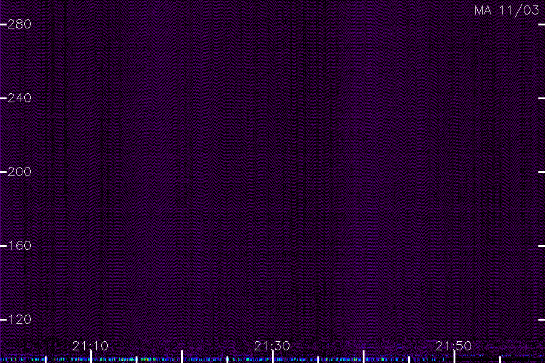Select the 21:10 time label
This screenshot has height=363, width=545.
90,345
